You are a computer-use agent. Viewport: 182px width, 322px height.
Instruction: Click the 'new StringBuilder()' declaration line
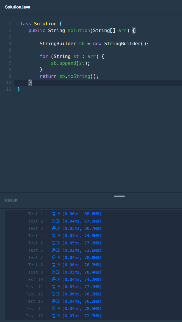(94, 43)
